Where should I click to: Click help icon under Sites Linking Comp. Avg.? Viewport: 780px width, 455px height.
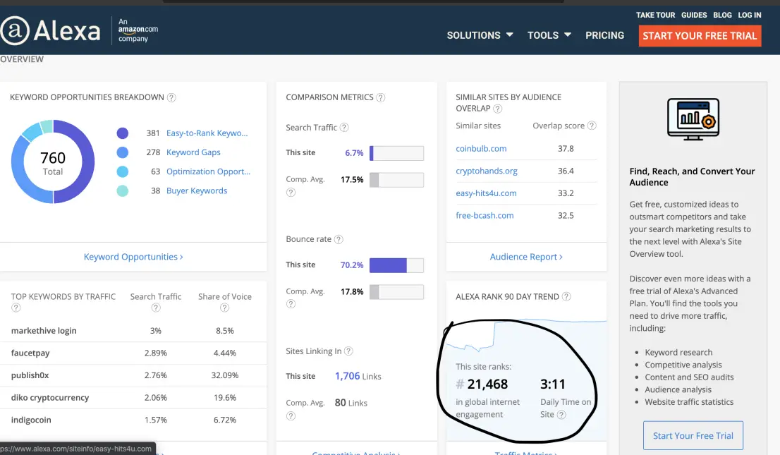pos(291,415)
